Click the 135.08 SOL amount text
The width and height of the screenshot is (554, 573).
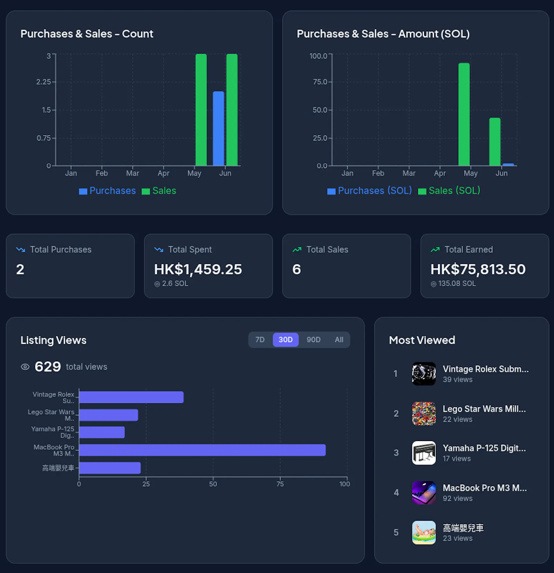(457, 284)
